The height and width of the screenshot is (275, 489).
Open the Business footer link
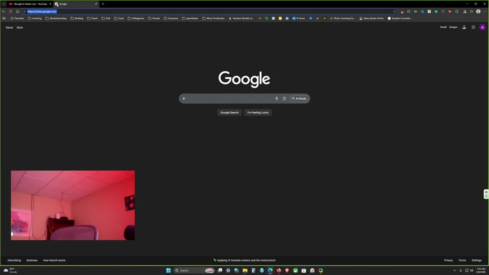[32, 260]
